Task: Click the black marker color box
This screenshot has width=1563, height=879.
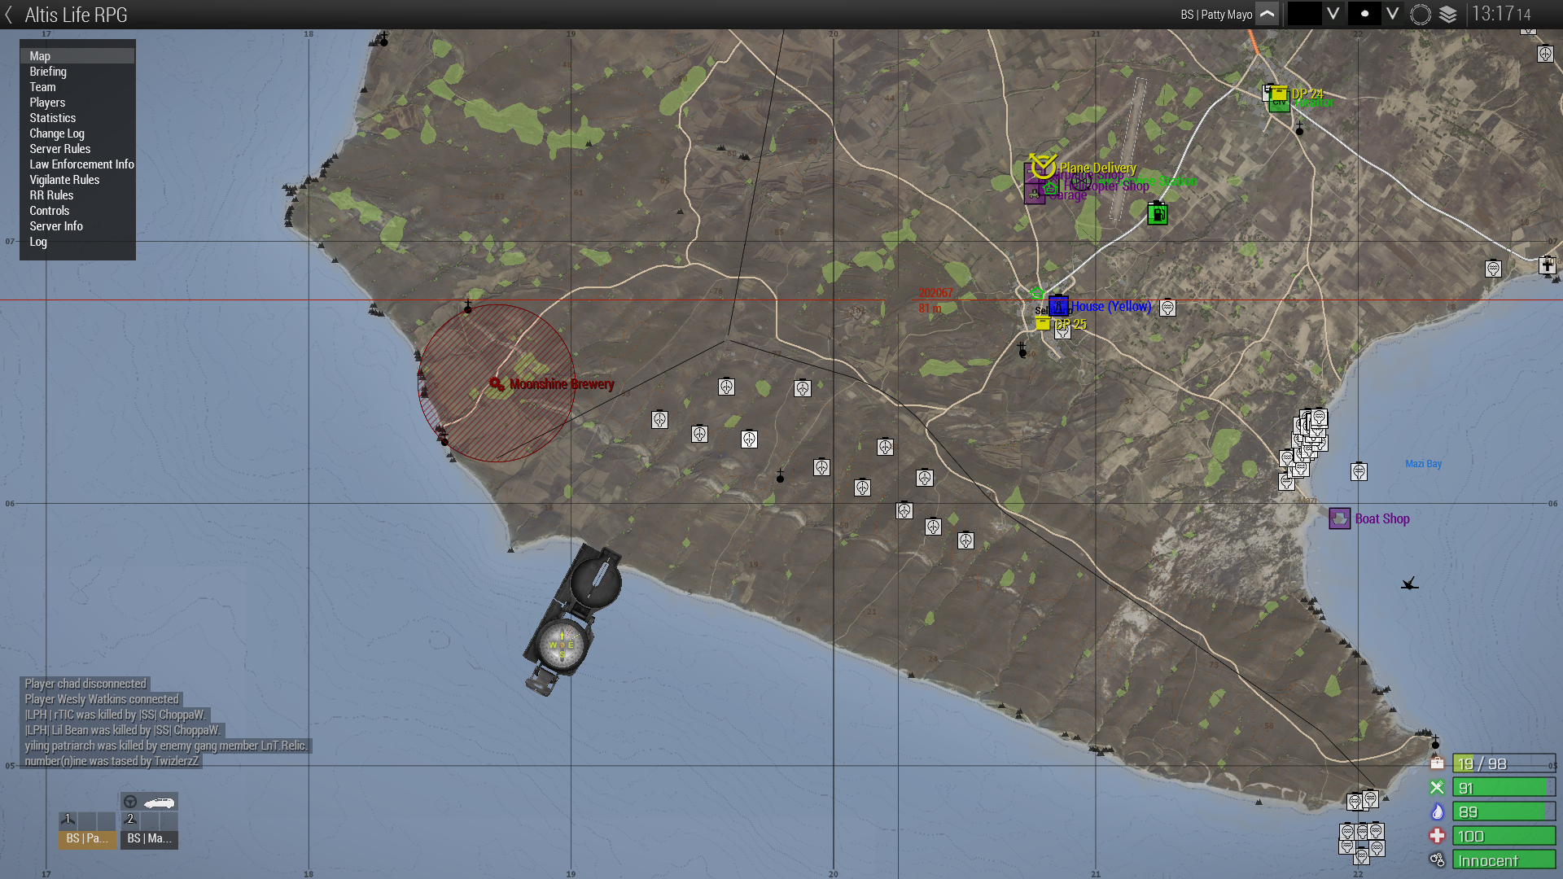Action: pos(1304,15)
